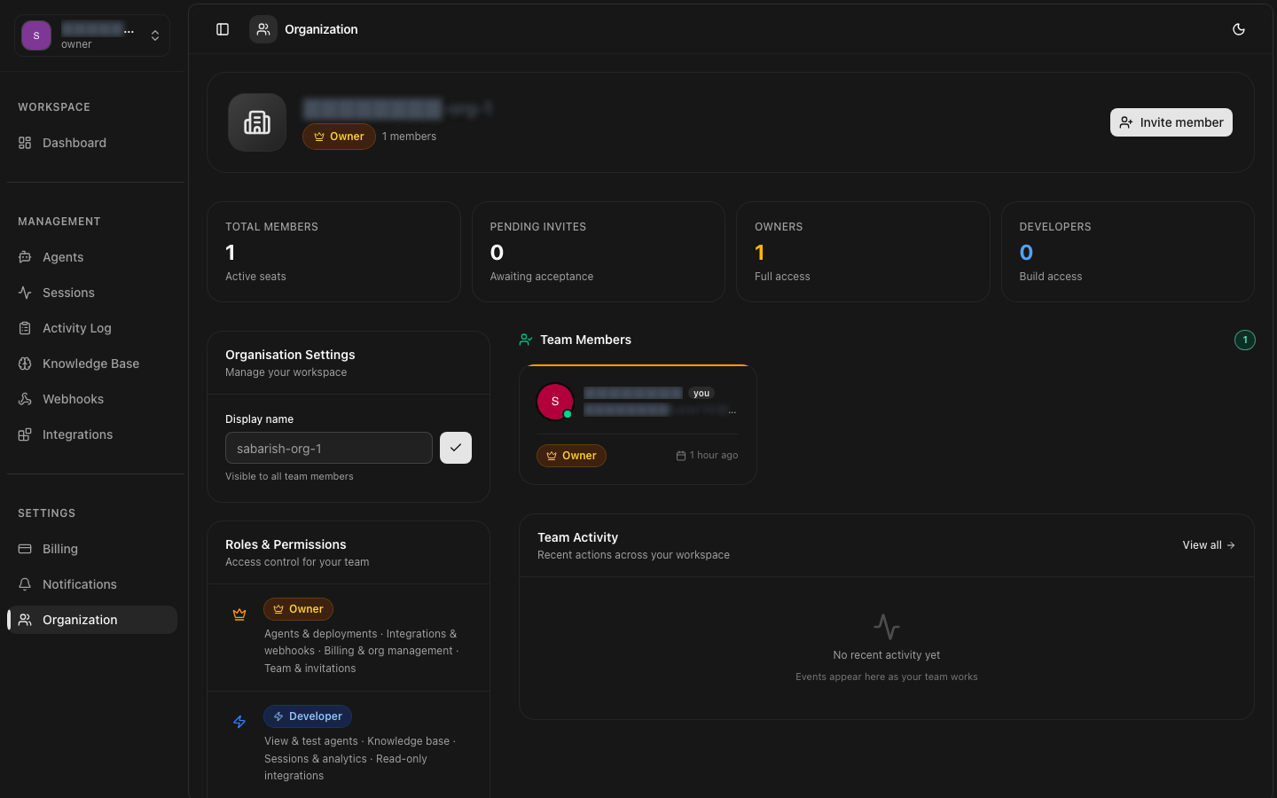The width and height of the screenshot is (1277, 798).
Task: Click the Invite member button
Action: 1171,122
